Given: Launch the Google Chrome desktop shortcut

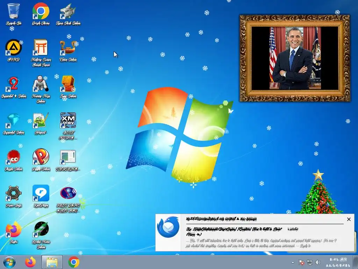Looking at the screenshot, I should pos(41,14).
